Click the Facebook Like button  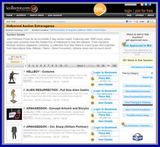pos(129,22)
